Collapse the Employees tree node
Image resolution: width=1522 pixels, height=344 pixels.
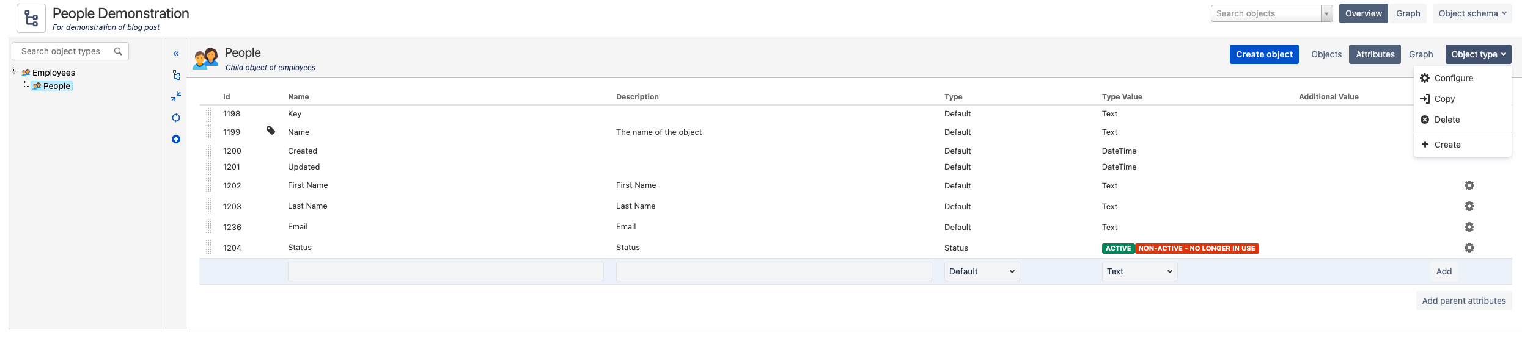pyautogui.click(x=15, y=72)
